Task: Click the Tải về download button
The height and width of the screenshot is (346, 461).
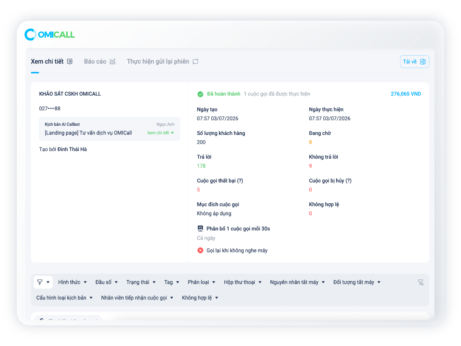Action: click(415, 62)
